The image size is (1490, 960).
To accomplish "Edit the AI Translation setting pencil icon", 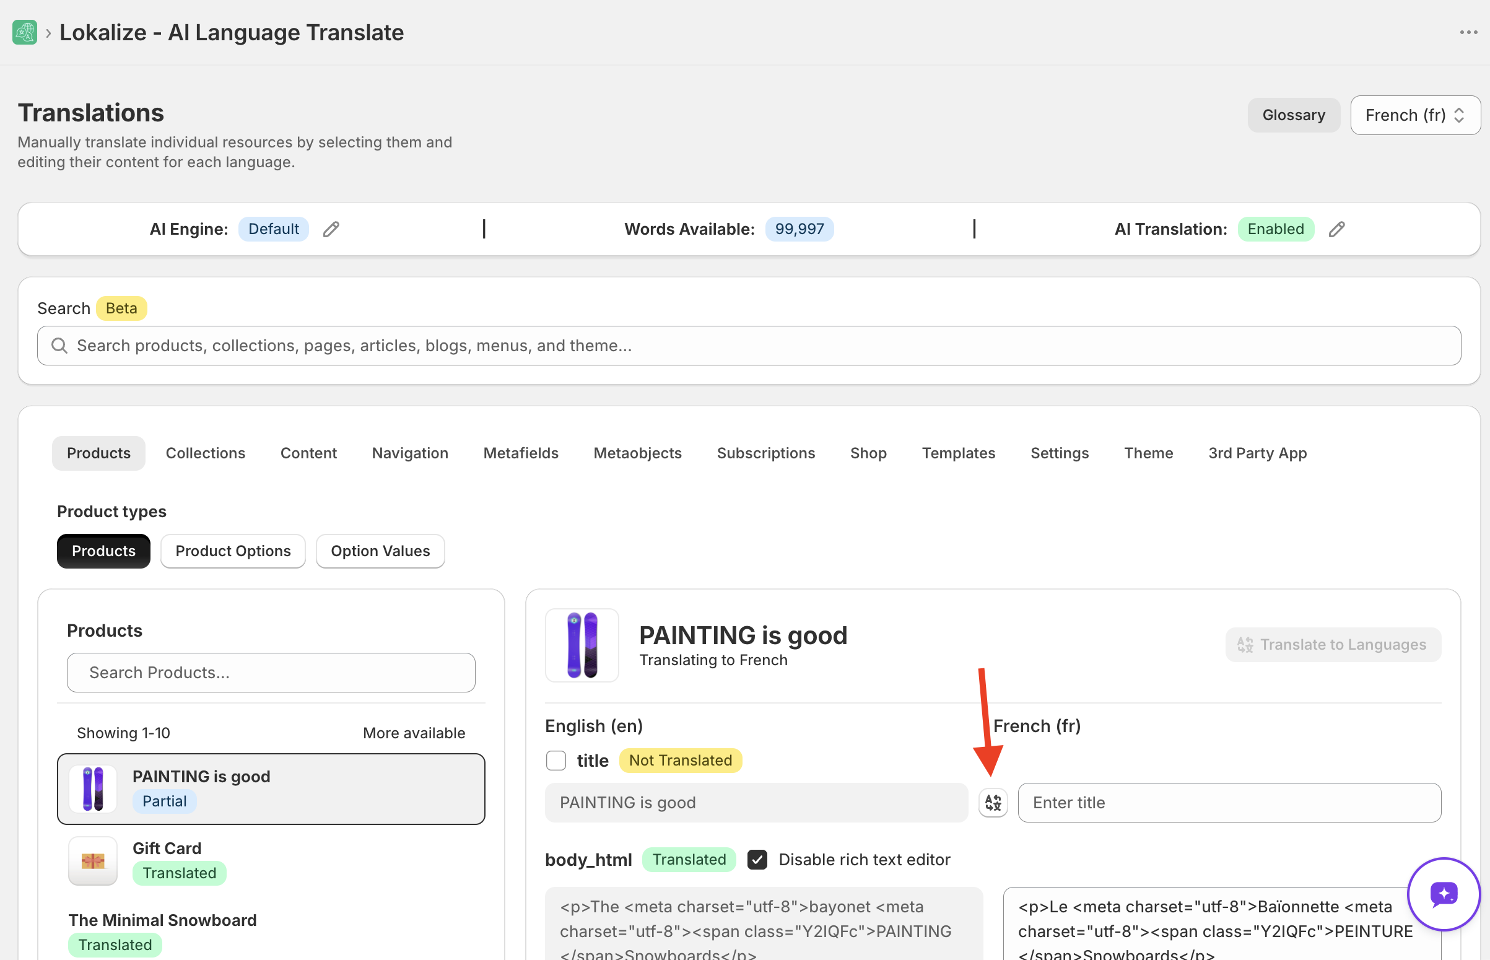I will click(1336, 229).
